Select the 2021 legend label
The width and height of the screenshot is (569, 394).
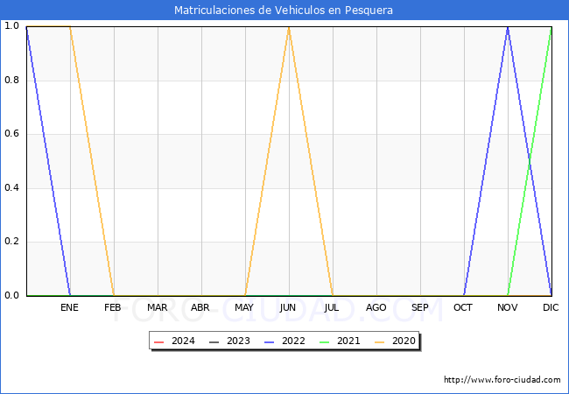(348, 341)
